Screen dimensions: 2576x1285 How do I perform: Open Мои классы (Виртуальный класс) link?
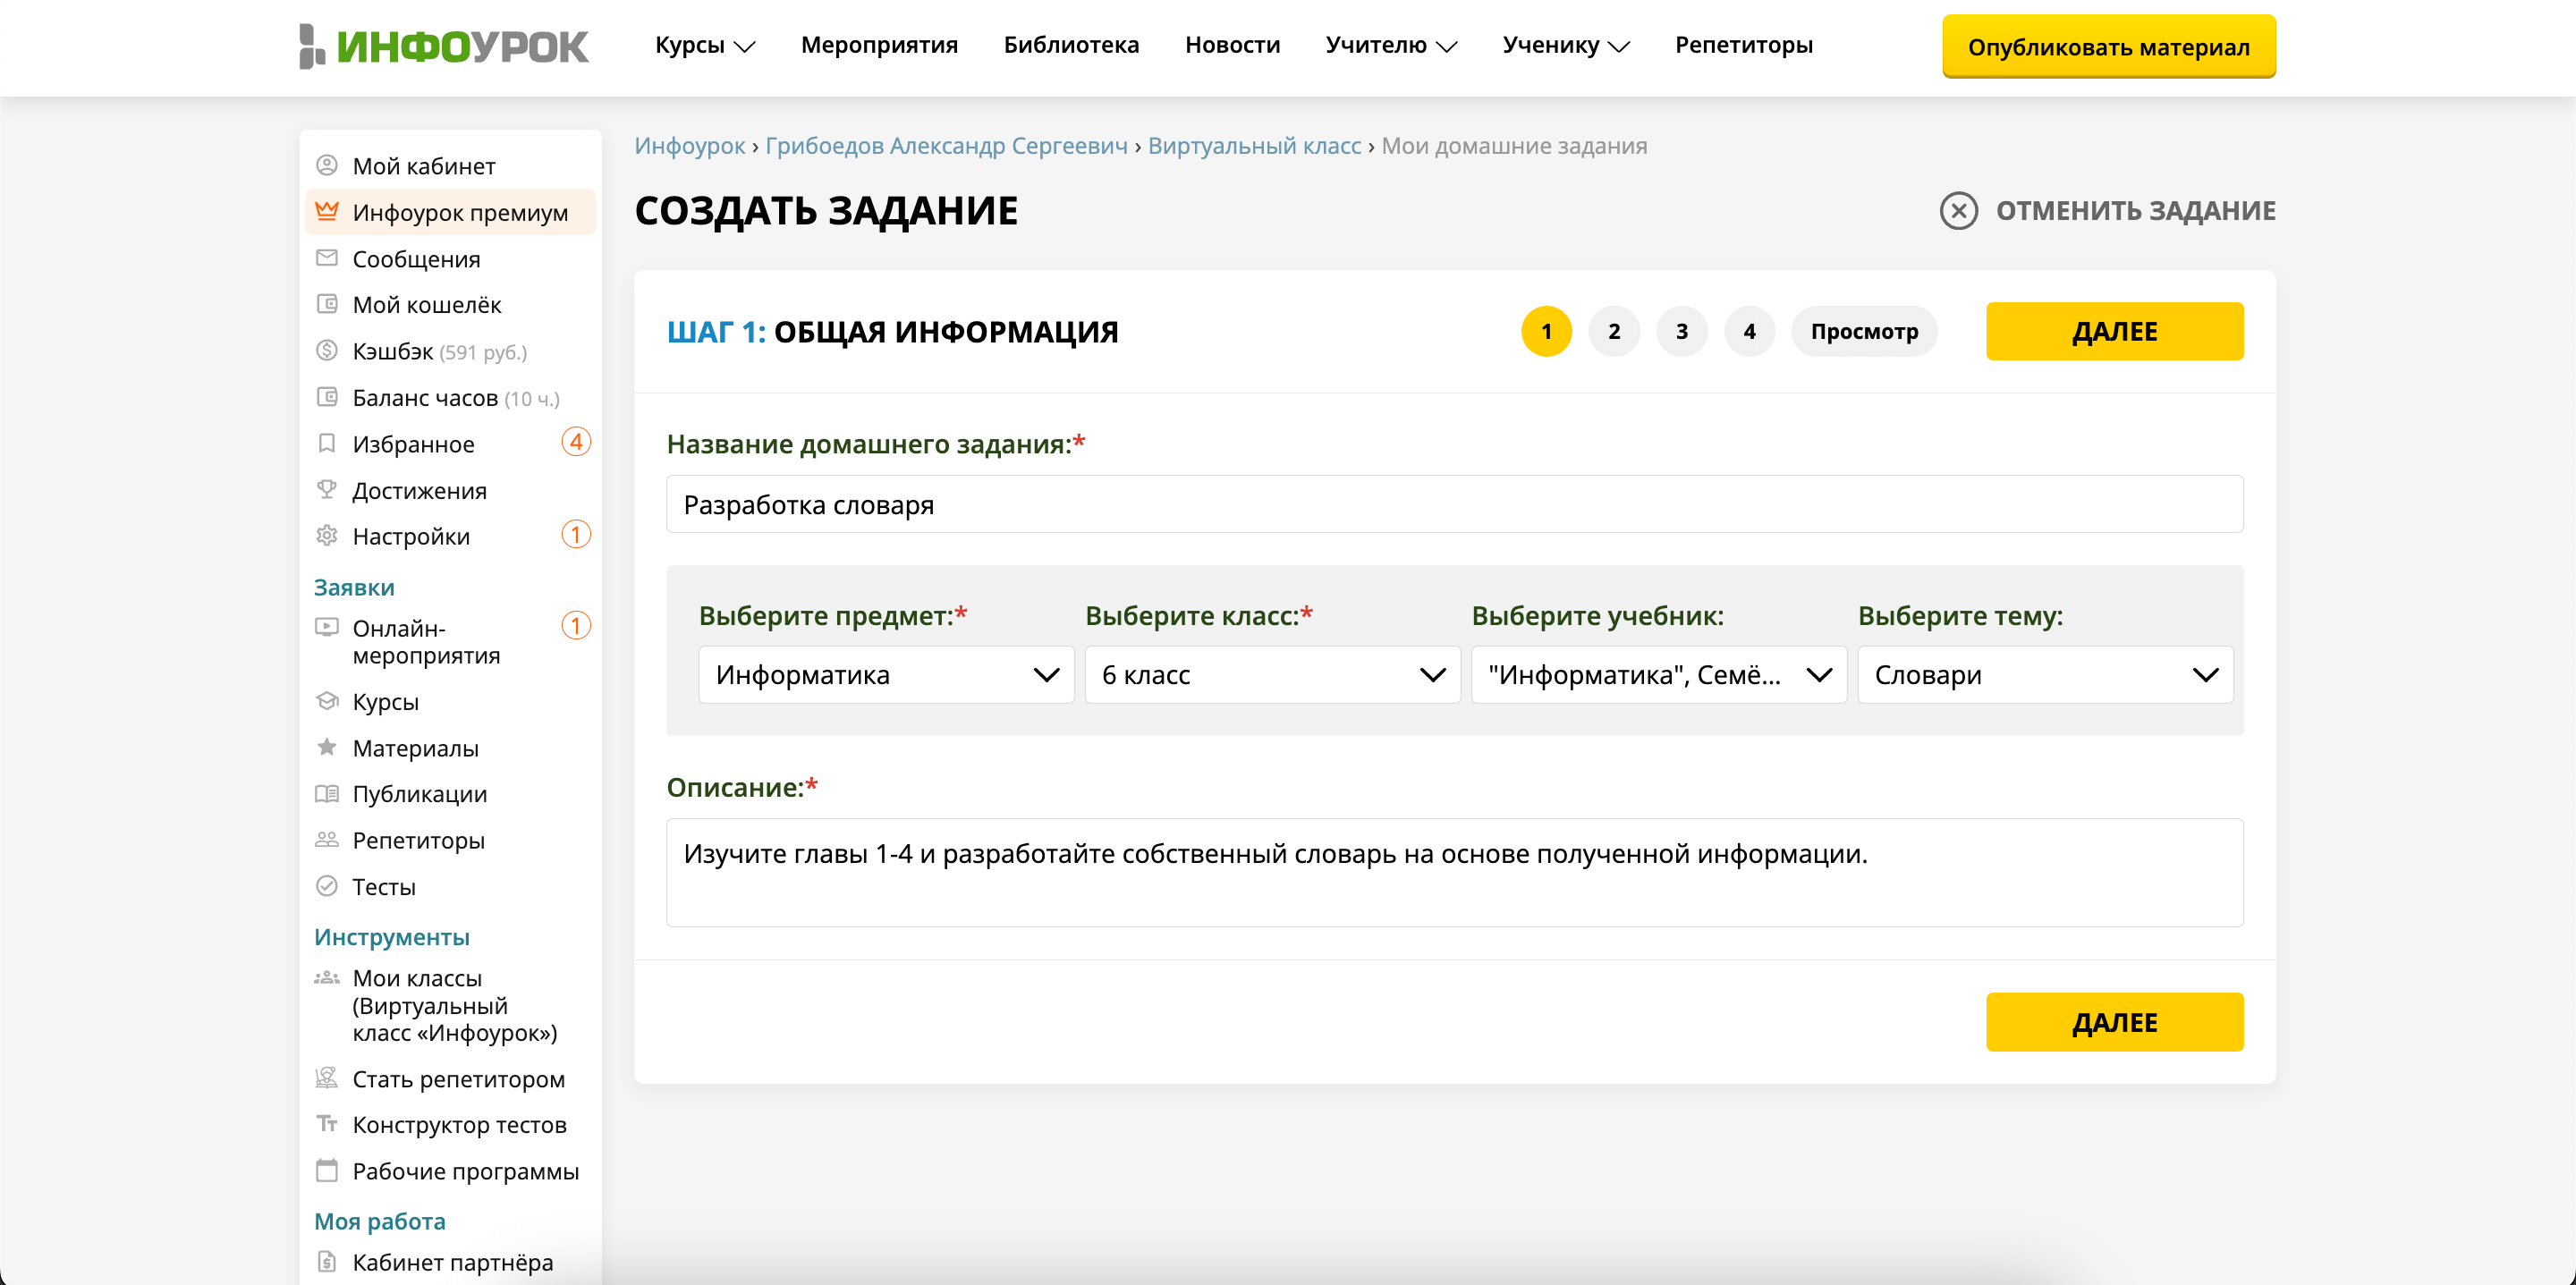(x=455, y=1005)
